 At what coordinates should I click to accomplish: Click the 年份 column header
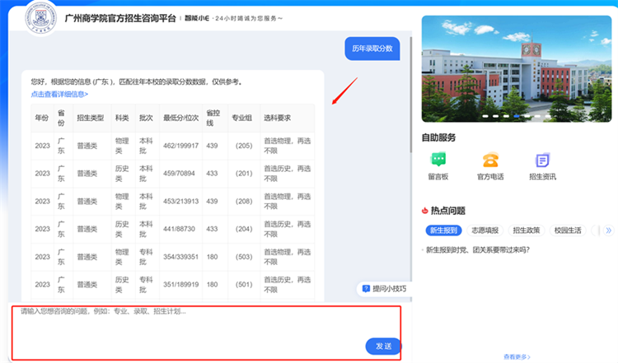(x=42, y=118)
